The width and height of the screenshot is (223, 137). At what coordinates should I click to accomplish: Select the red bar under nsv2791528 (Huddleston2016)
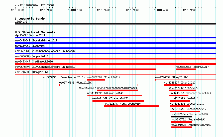pyautogui.click(x=181, y=127)
